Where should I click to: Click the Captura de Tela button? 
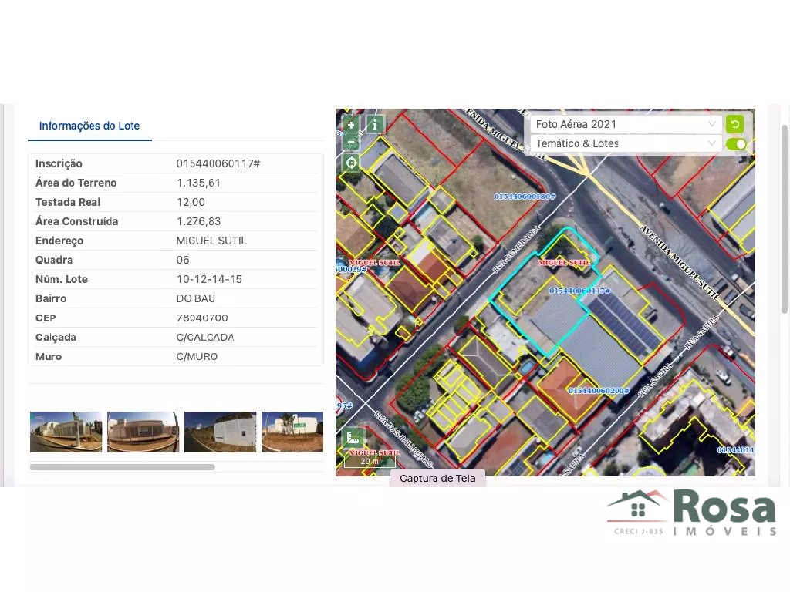tap(437, 478)
